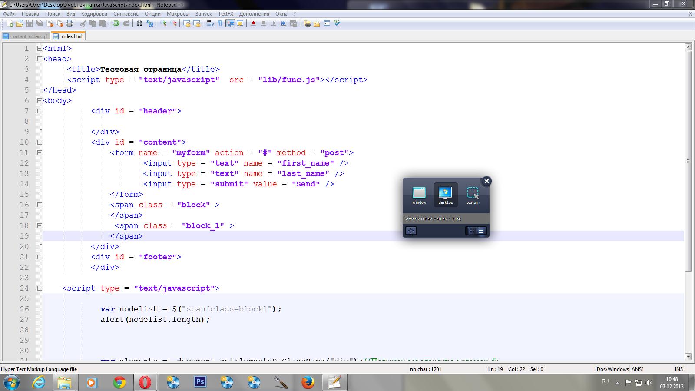Fold the script block on line 24

(x=40, y=288)
